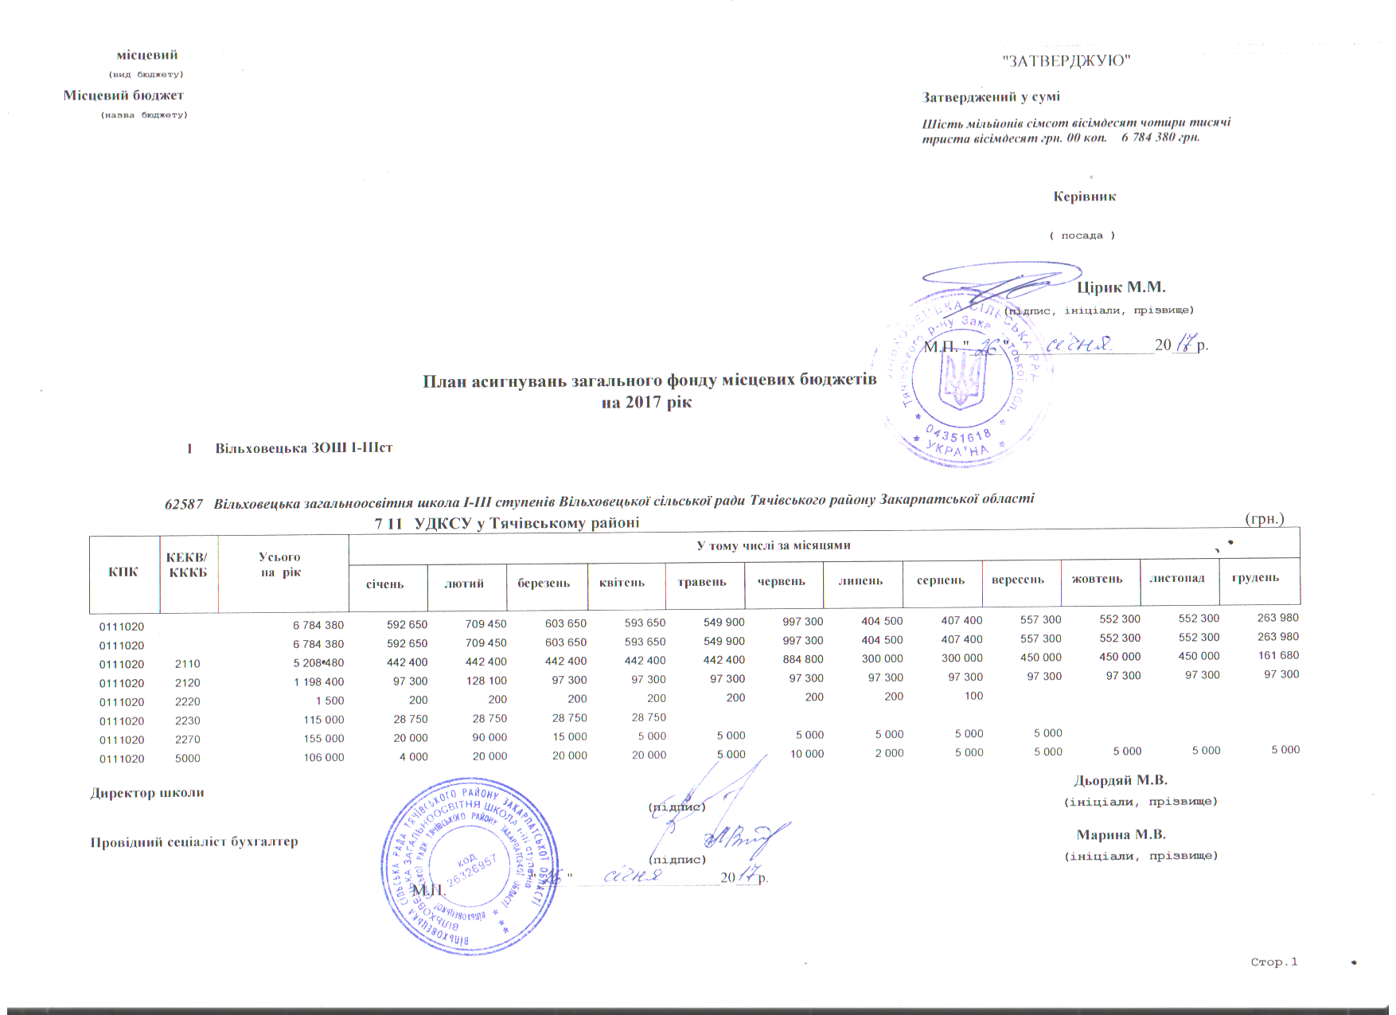This screenshot has width=1396, height=1015.
Task: Select the name "Цірик М.М."
Action: click(x=1121, y=287)
